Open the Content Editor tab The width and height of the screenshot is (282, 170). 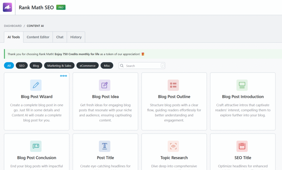click(x=38, y=37)
